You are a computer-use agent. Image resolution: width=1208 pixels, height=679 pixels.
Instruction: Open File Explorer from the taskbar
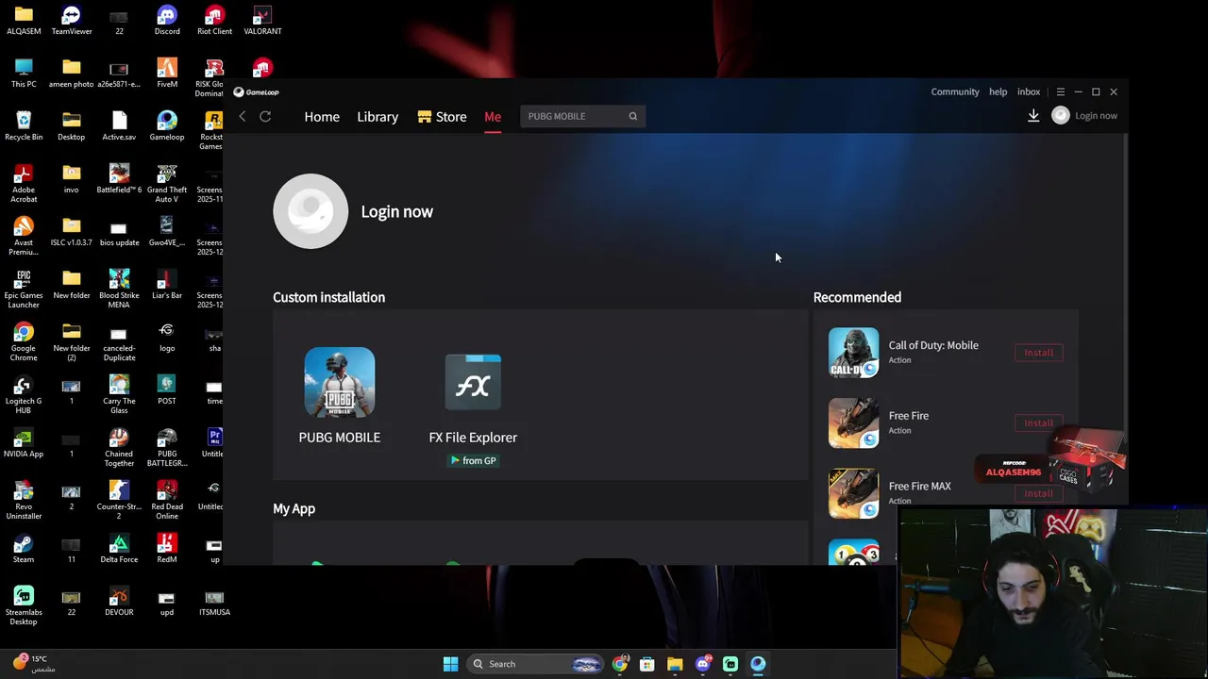pos(675,664)
